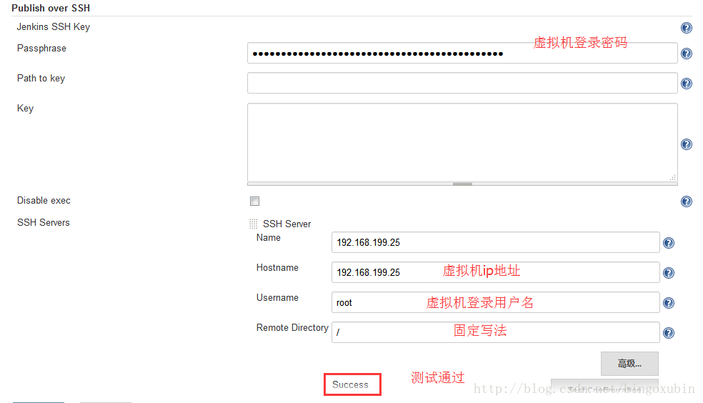The height and width of the screenshot is (403, 703).
Task: Open help icon beside SSH Server Name
Action: click(669, 243)
